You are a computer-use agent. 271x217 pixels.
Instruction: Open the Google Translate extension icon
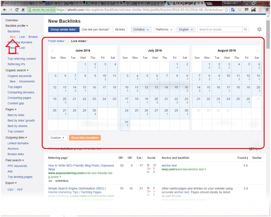pyautogui.click(x=233, y=10)
